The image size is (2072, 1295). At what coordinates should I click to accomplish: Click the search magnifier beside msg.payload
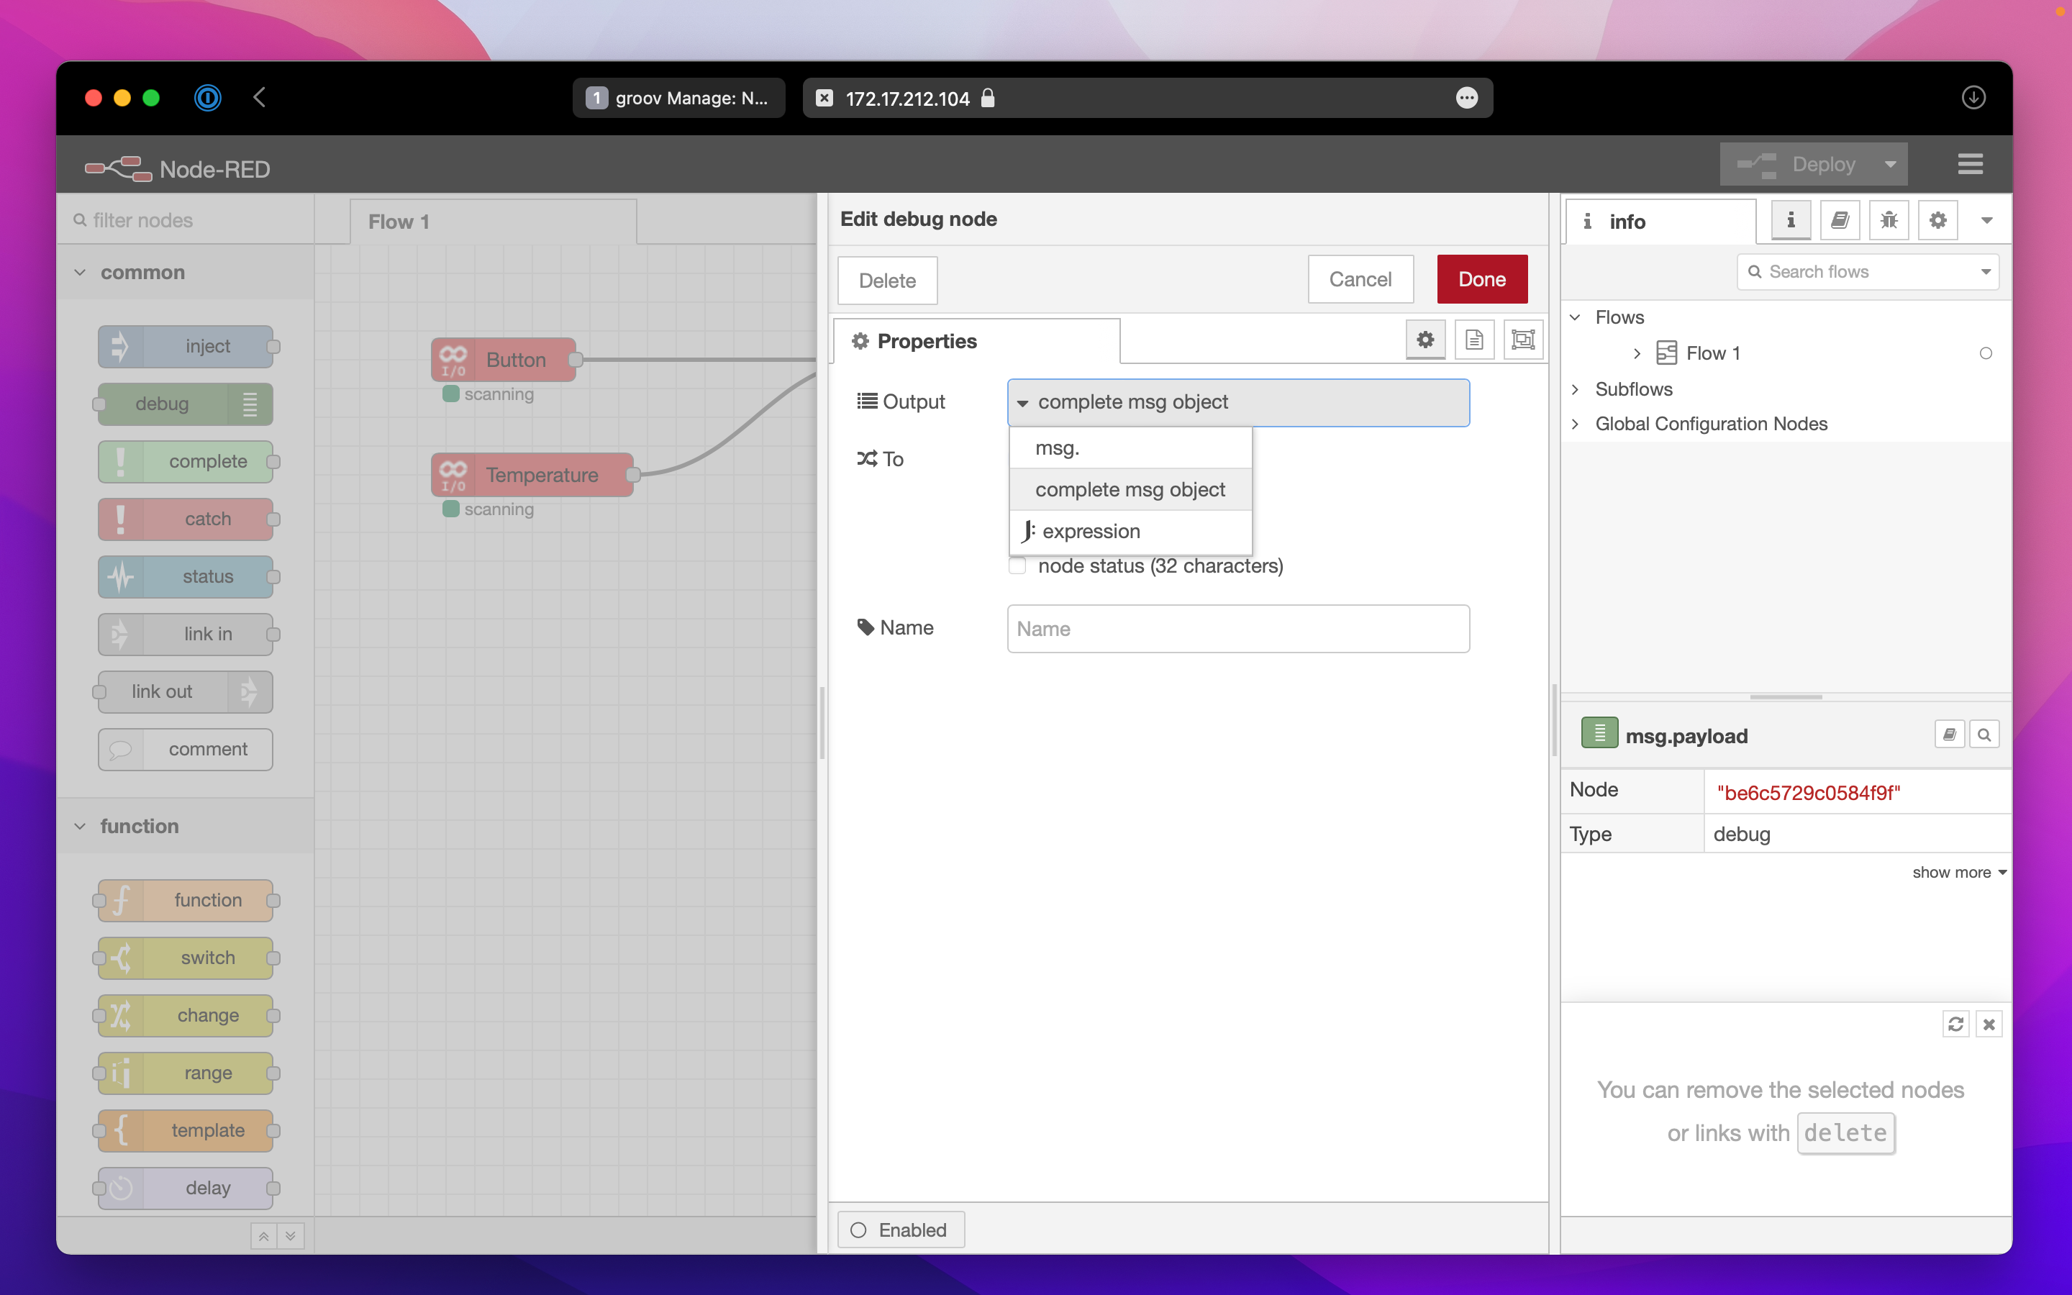pyautogui.click(x=1984, y=735)
